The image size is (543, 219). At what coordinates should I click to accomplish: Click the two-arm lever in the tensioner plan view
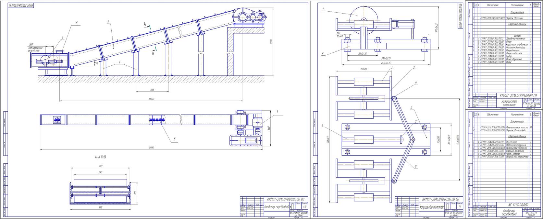pyautogui.click(x=402, y=139)
